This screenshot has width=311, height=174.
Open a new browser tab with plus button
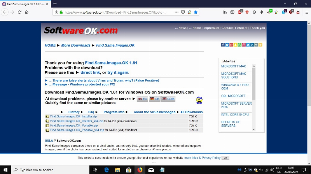55,3
